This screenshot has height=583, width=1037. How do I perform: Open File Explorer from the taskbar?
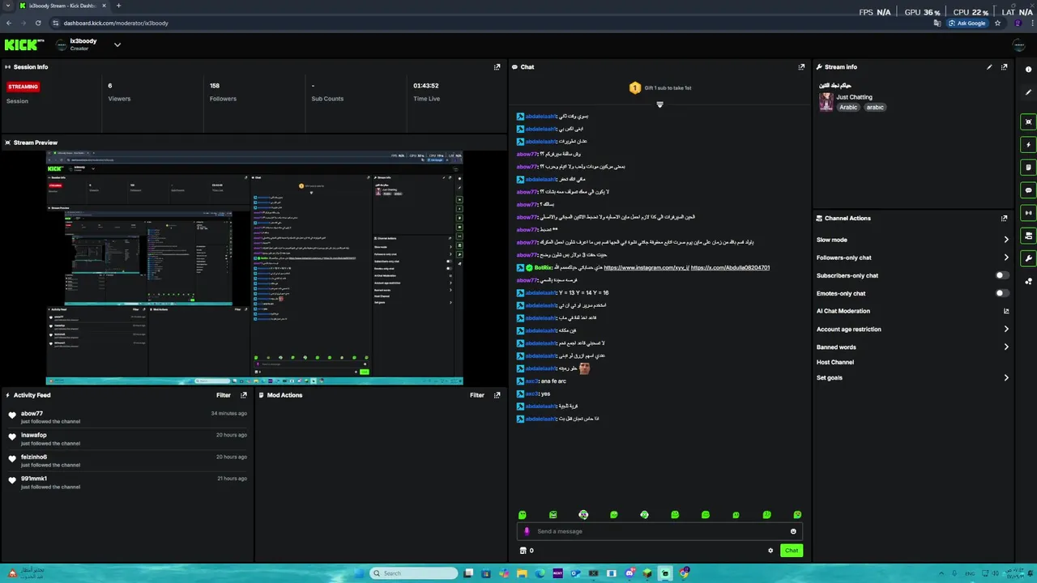(522, 573)
